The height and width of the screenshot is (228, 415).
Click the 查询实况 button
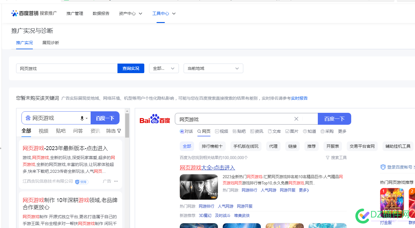131,68
